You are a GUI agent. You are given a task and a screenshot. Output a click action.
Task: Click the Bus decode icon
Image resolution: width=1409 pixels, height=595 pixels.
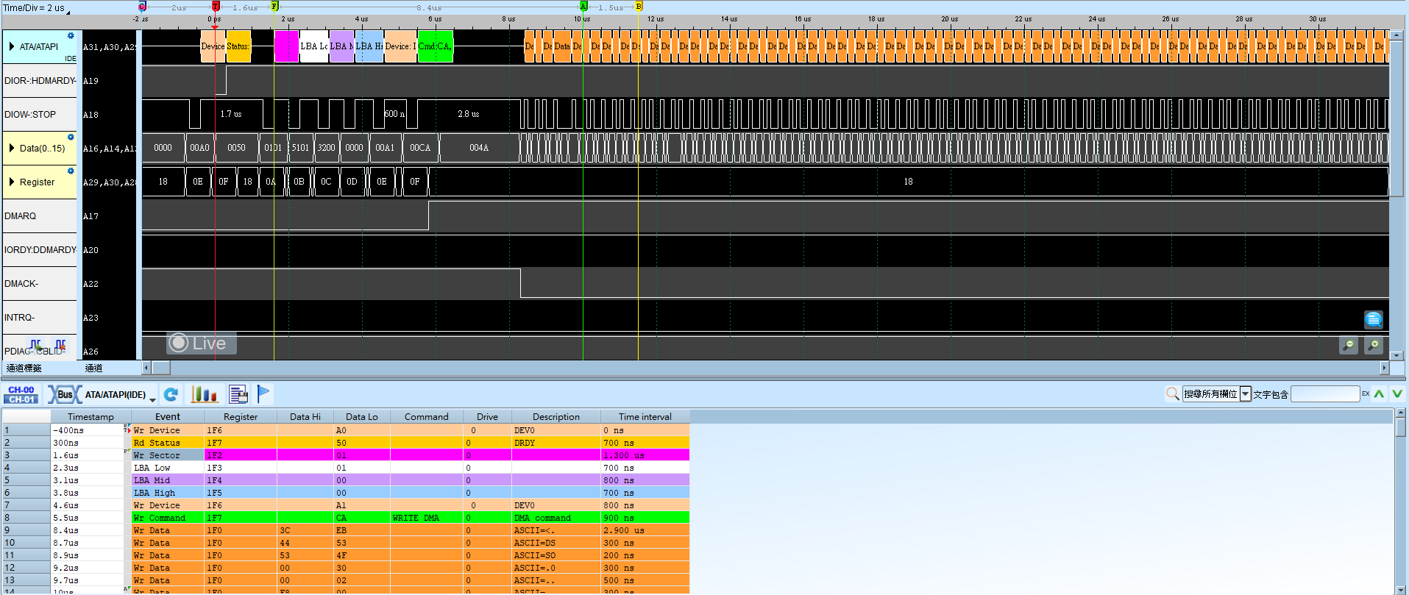point(65,395)
